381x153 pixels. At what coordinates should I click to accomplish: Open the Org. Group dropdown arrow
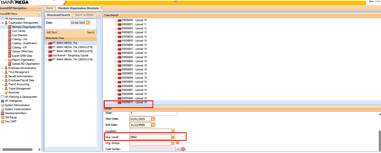click(173, 143)
